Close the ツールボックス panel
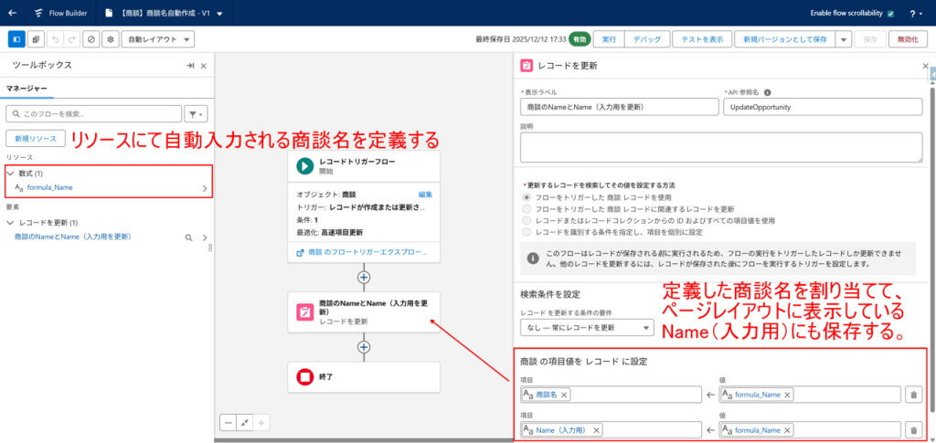 pyautogui.click(x=204, y=66)
